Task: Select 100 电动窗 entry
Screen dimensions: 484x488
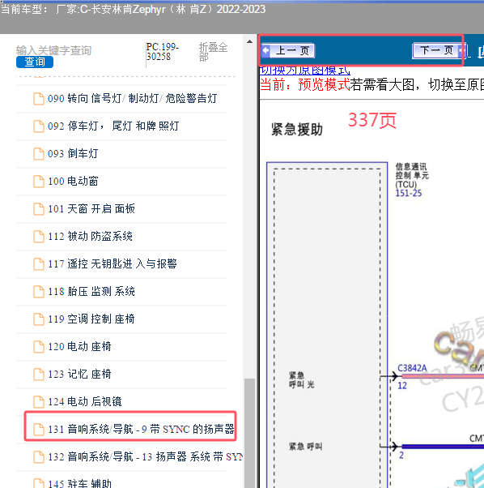Action: (73, 181)
